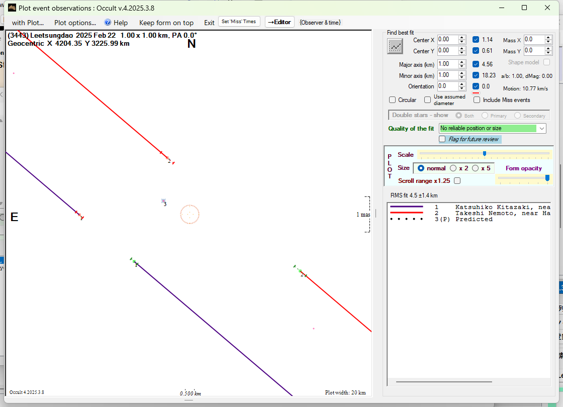Decrease Orientation using the down arrow
The image size is (563, 407).
click(x=462, y=88)
